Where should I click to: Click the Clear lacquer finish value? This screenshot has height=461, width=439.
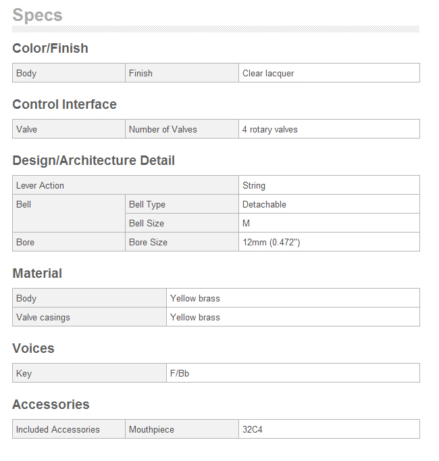click(268, 73)
